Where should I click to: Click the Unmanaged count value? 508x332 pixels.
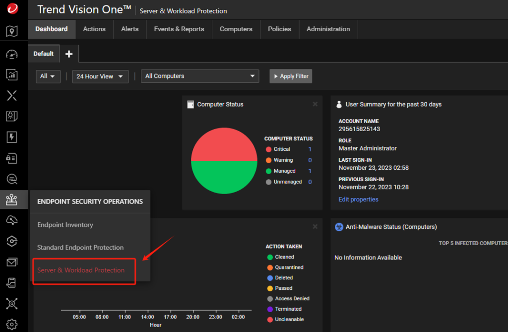coord(310,182)
